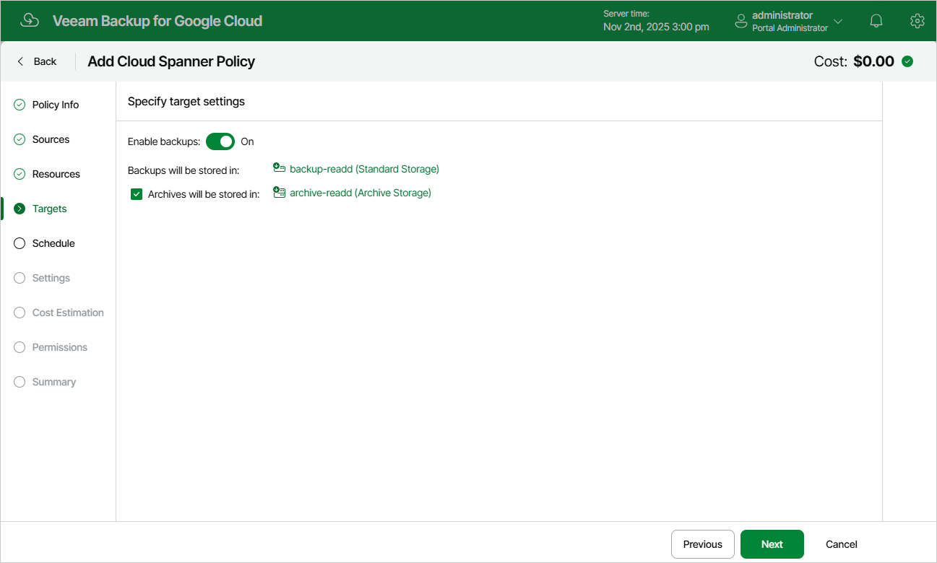Click the backup-readd repository icon
Screen dimensions: 937x563
tap(279, 168)
